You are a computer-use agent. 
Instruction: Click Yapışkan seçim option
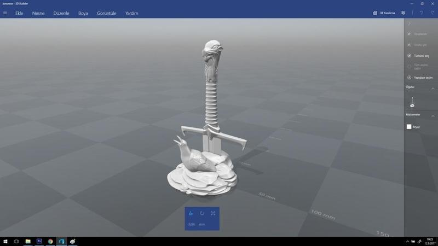[x=420, y=78]
